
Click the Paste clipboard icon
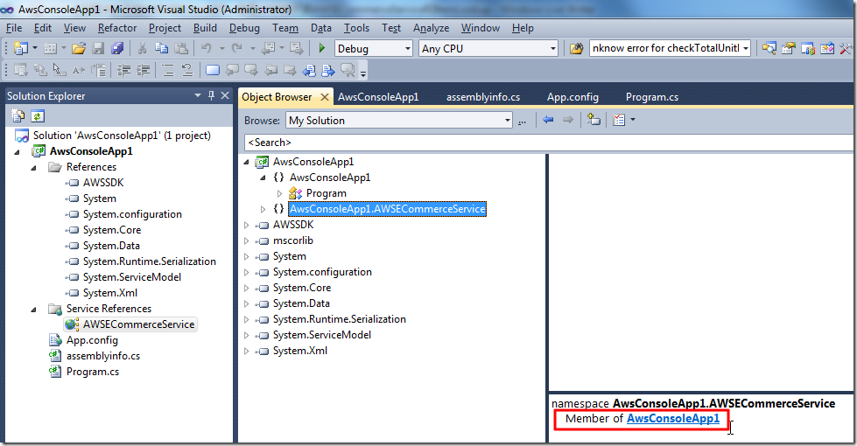pyautogui.click(x=181, y=49)
